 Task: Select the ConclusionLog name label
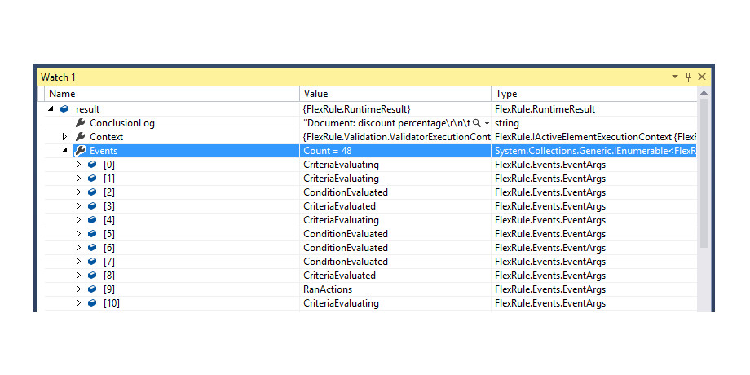click(x=122, y=123)
